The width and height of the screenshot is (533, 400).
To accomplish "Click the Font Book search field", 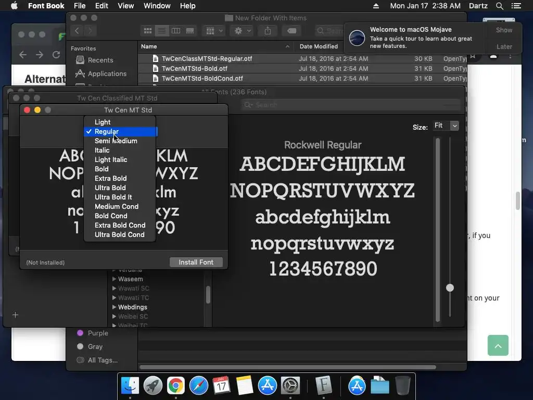I will pos(350,105).
